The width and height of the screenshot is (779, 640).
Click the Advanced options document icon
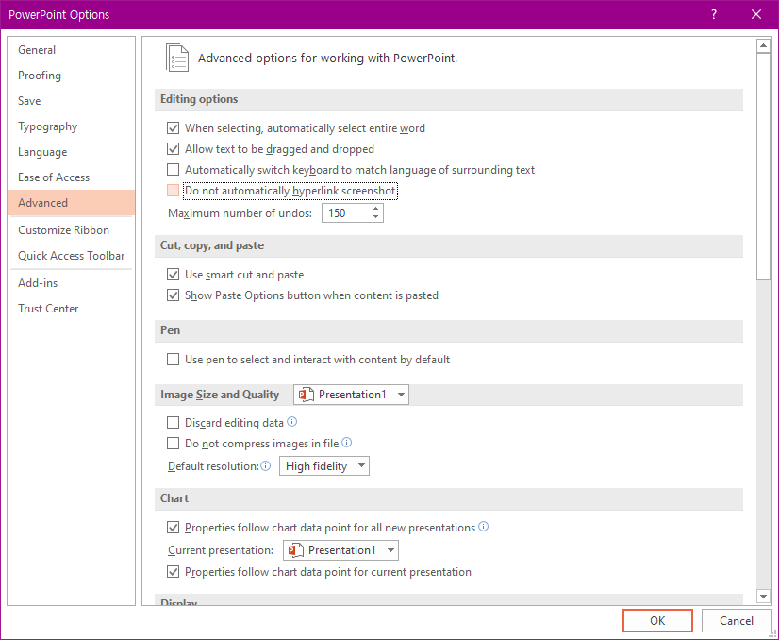click(177, 59)
